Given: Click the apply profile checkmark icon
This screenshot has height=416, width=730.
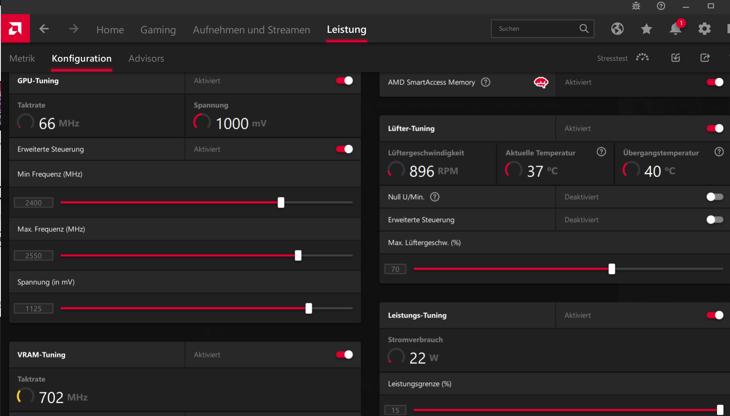Looking at the screenshot, I should [x=676, y=58].
